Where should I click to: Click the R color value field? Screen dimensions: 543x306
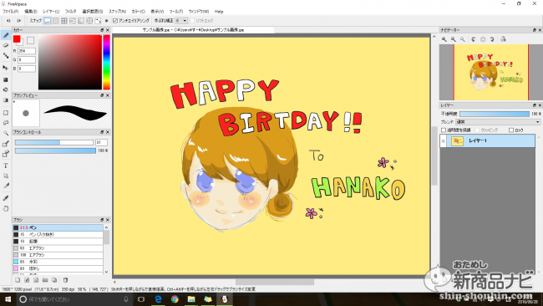tap(27, 51)
